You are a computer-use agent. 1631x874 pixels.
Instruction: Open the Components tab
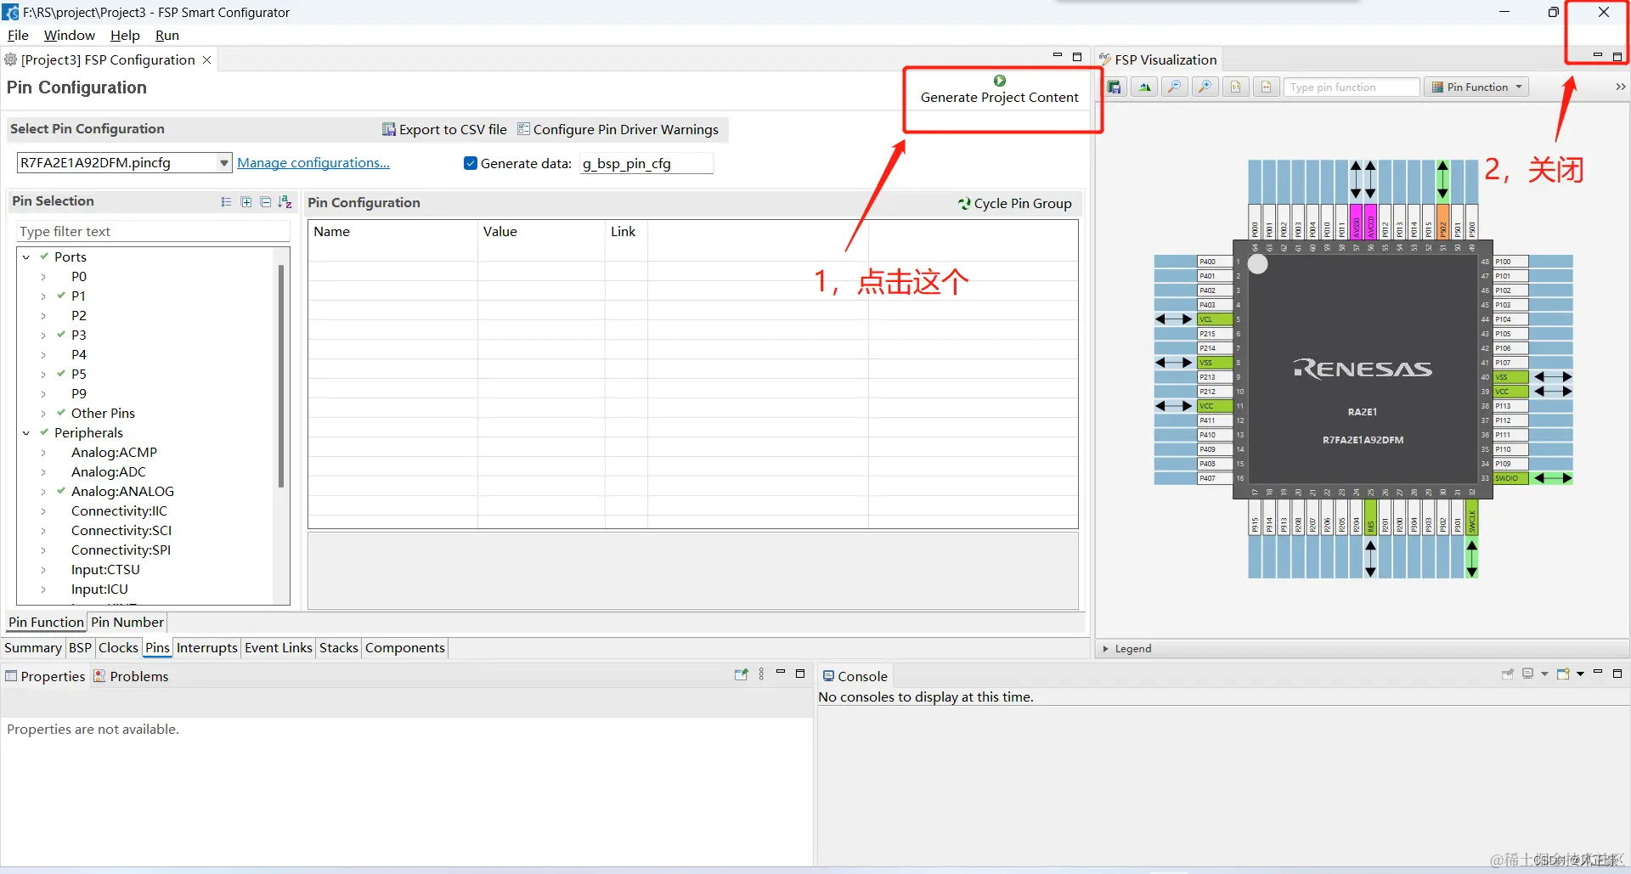[405, 647]
